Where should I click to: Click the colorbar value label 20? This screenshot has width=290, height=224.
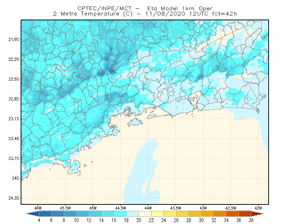click(139, 220)
